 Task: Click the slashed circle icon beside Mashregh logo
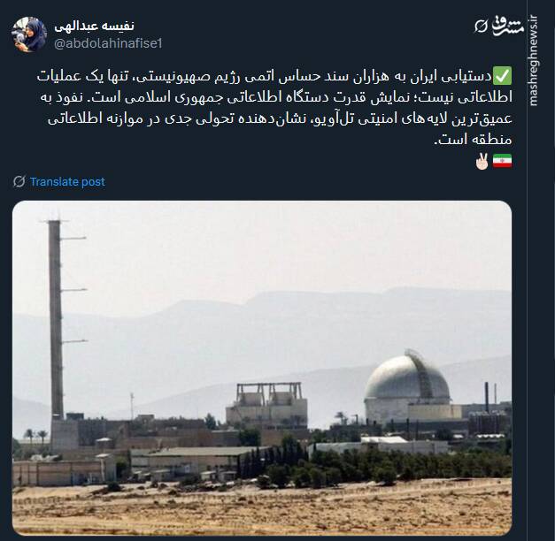481,27
